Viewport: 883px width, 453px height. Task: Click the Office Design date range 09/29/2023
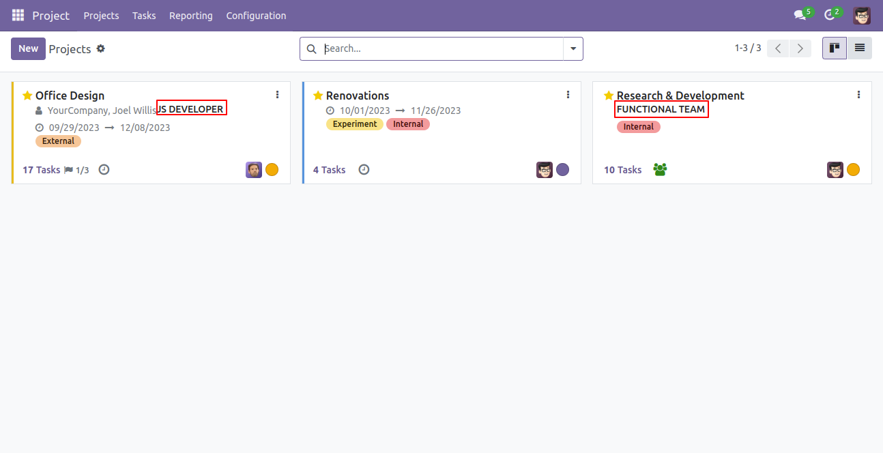pos(110,128)
